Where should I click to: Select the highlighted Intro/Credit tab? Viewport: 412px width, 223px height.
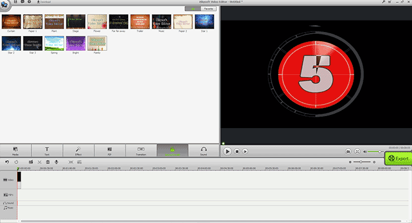[x=172, y=151]
